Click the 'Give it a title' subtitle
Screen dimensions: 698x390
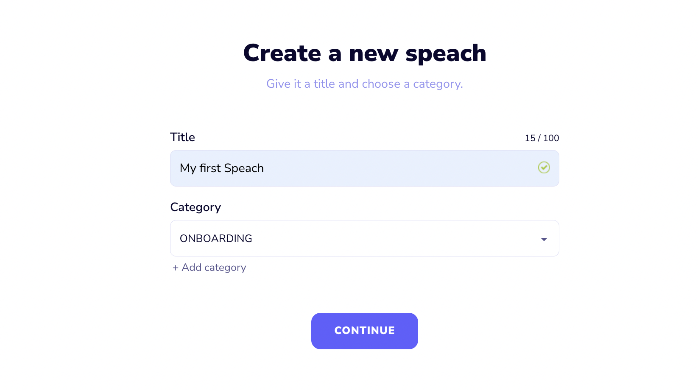tap(365, 84)
